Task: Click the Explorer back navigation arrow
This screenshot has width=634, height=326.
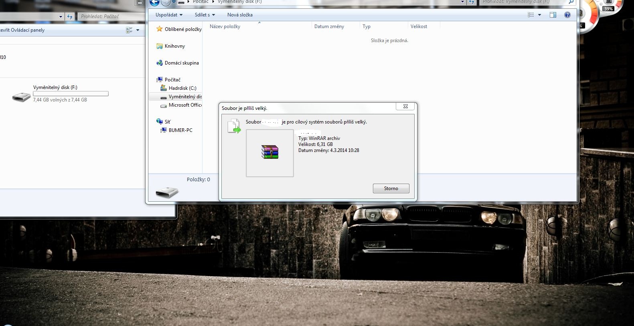Action: (x=154, y=2)
